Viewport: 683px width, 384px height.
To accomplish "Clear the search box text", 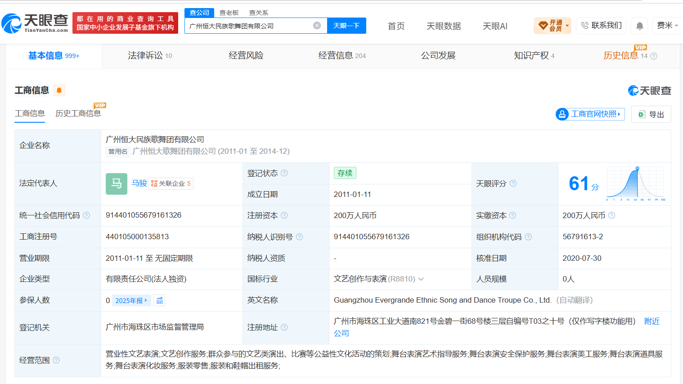I will point(317,26).
